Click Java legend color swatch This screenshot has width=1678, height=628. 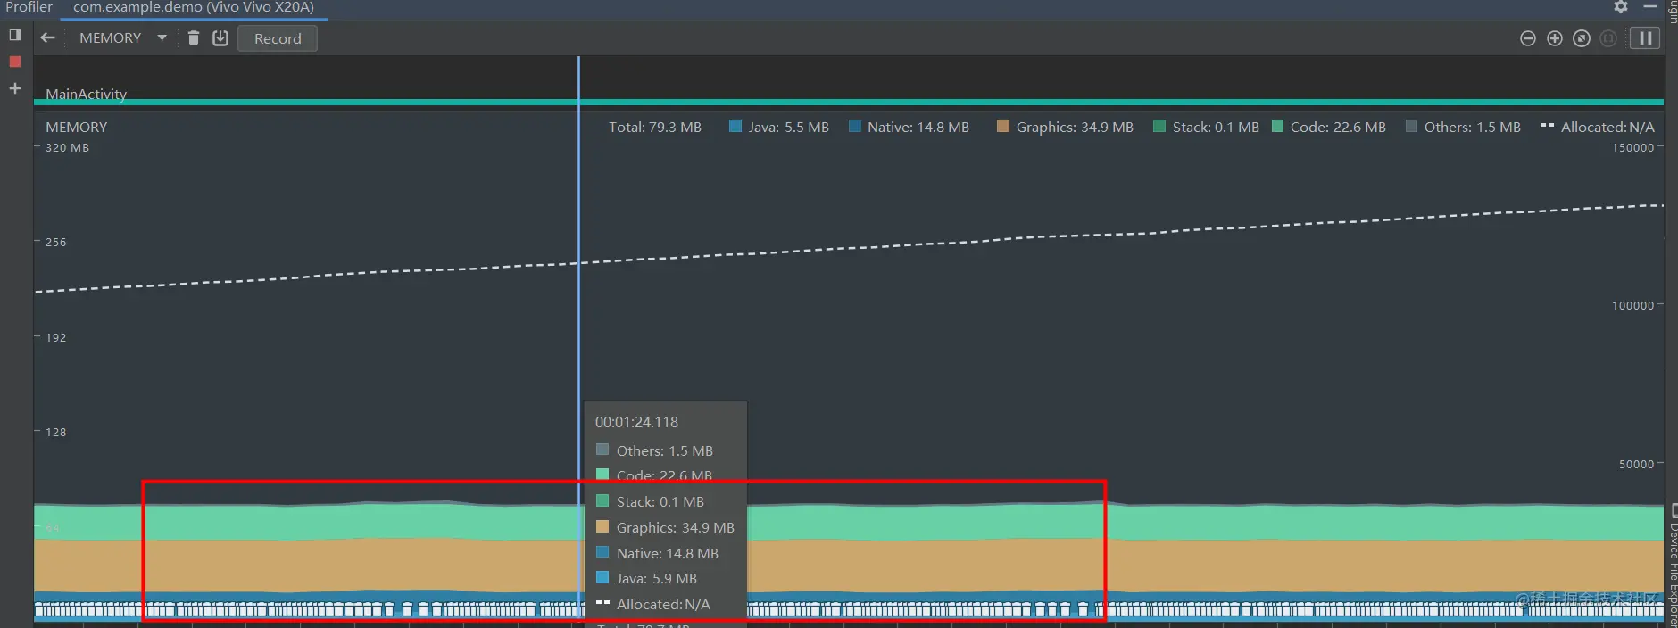point(735,126)
